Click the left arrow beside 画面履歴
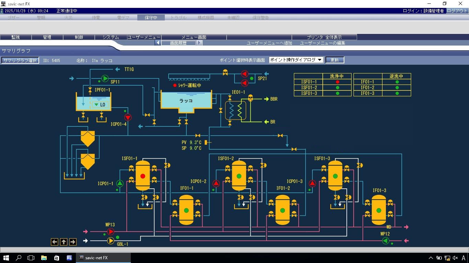Screen dimensions: 469x263 coord(158,43)
